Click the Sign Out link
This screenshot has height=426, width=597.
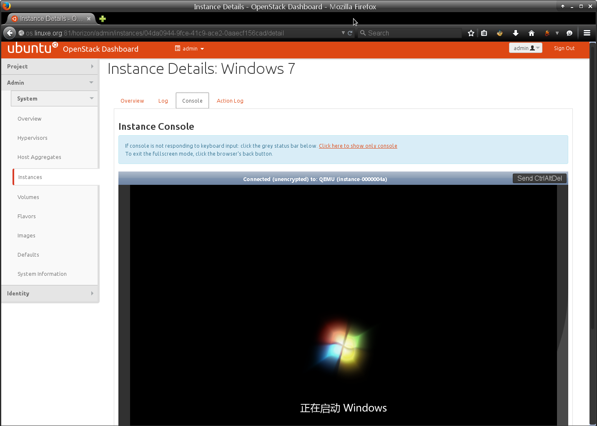564,48
